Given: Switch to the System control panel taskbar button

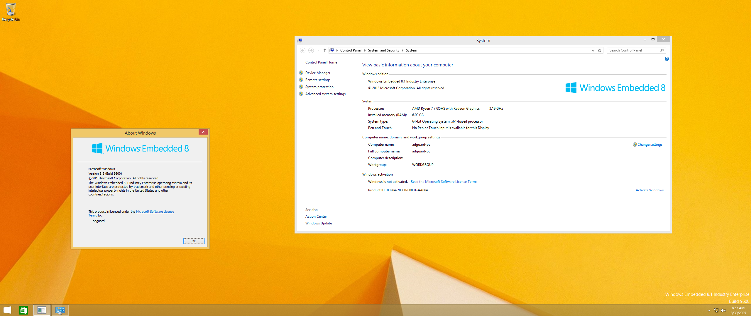Looking at the screenshot, I should point(60,310).
